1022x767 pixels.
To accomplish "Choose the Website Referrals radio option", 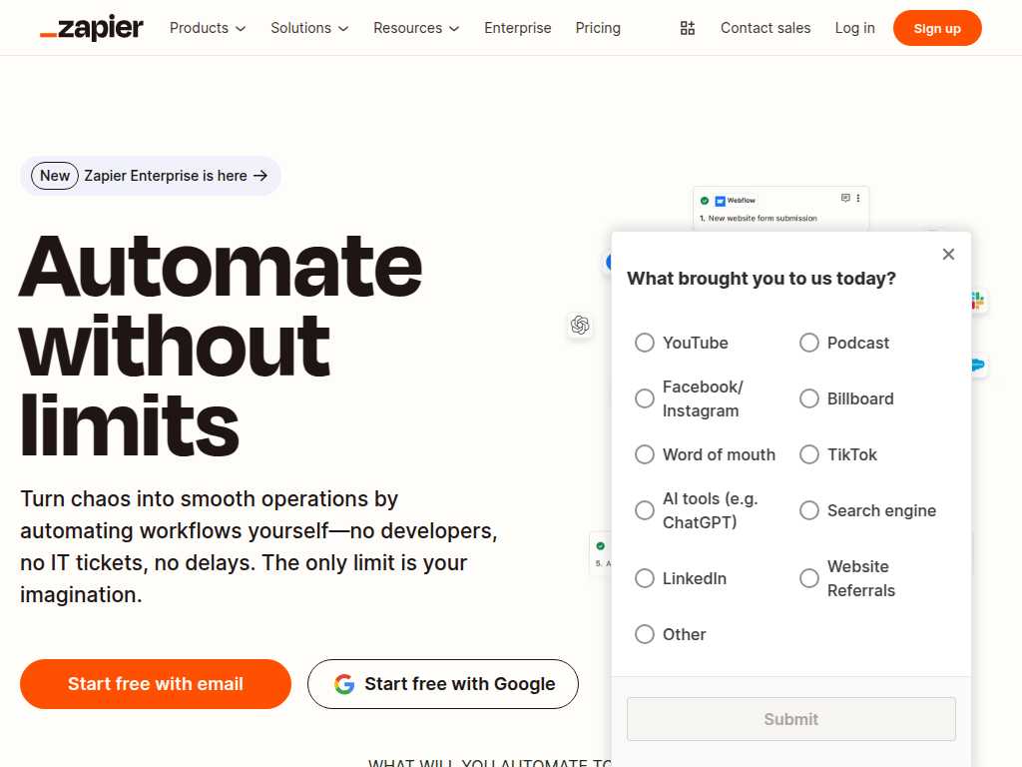I will coord(808,578).
